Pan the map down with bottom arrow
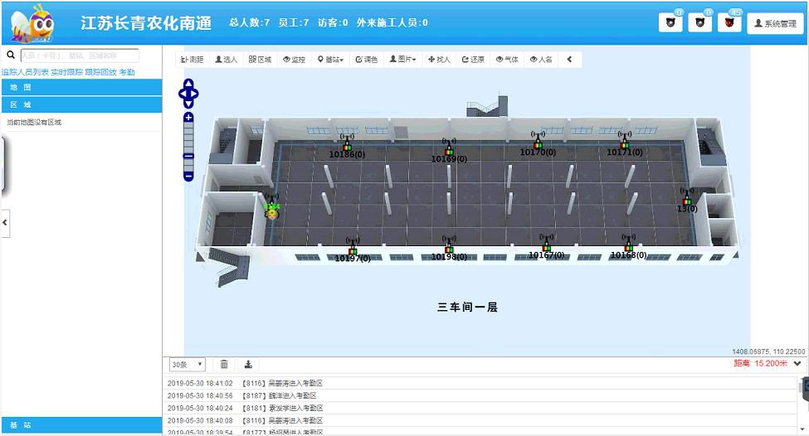The image size is (809, 436). pyautogui.click(x=188, y=104)
